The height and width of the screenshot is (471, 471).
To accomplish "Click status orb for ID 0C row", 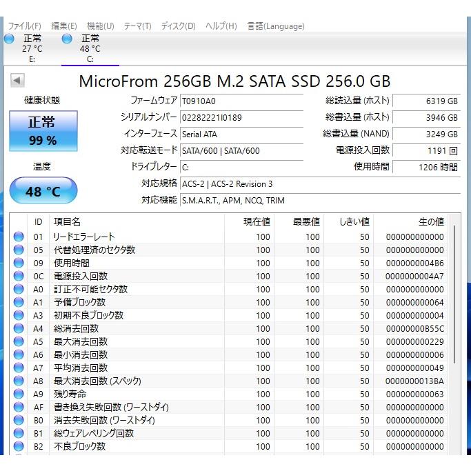I will (x=19, y=276).
